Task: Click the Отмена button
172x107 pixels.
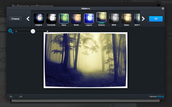Action: pyautogui.click(x=15, y=19)
